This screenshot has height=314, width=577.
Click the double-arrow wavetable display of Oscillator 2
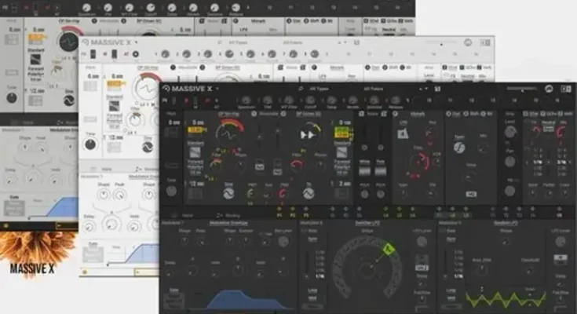pos(308,135)
